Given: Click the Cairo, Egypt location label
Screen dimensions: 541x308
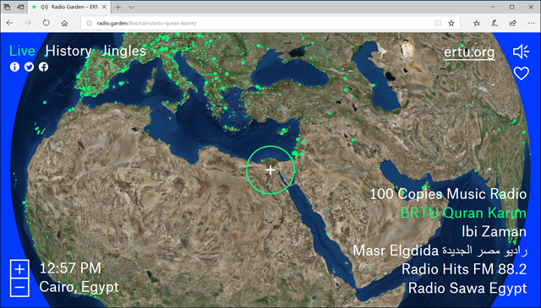Looking at the screenshot, I should tap(79, 287).
